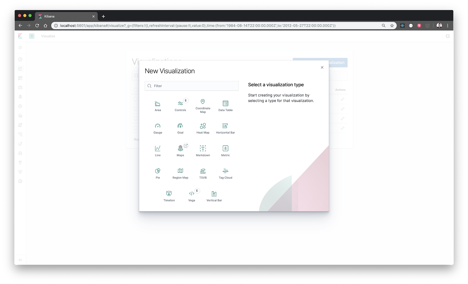Pick the Tag Cloud visualization
The height and width of the screenshot is (284, 468).
coord(225,173)
